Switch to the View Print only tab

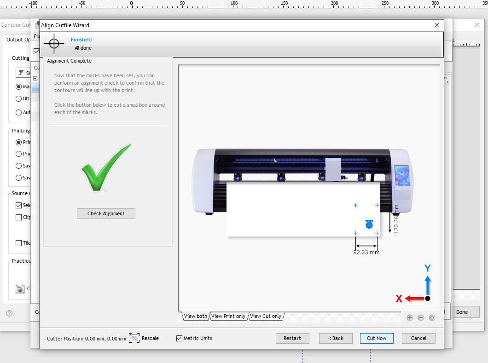(228, 316)
